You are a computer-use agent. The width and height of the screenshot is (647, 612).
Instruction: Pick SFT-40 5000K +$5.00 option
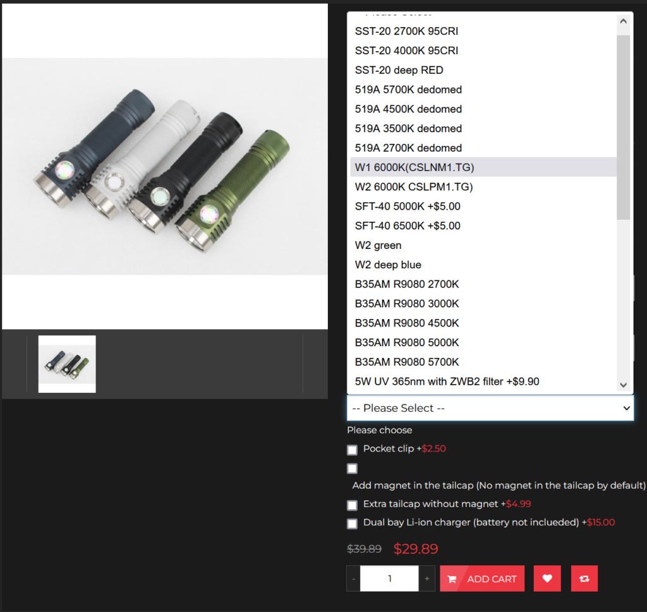click(x=408, y=207)
